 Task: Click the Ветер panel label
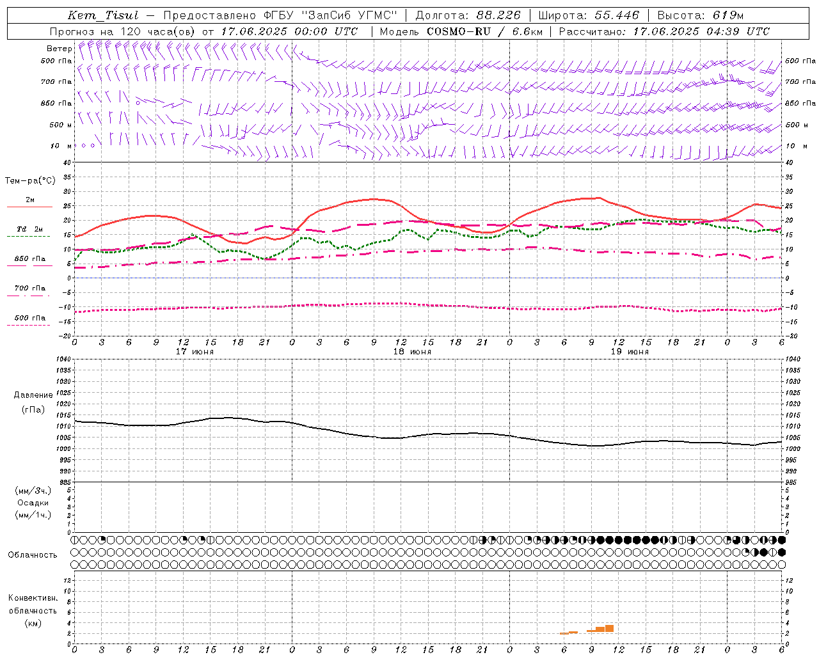60,49
